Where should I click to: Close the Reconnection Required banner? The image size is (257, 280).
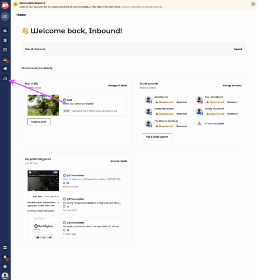click(253, 4)
